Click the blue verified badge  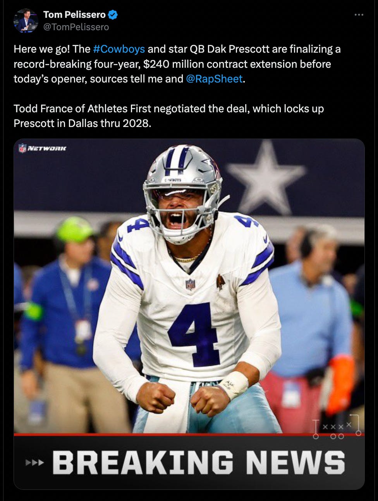pyautogui.click(x=113, y=15)
